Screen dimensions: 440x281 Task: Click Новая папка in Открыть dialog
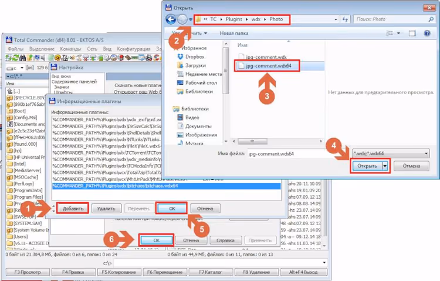pos(233,33)
